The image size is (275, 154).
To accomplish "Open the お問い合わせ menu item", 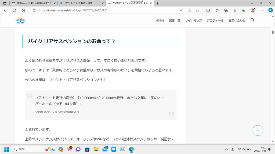I will coord(237,20).
